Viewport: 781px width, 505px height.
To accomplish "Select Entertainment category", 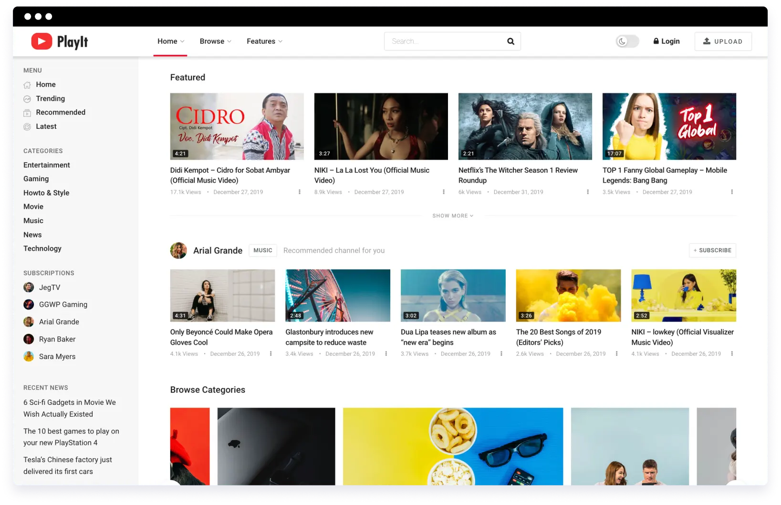I will 47,165.
